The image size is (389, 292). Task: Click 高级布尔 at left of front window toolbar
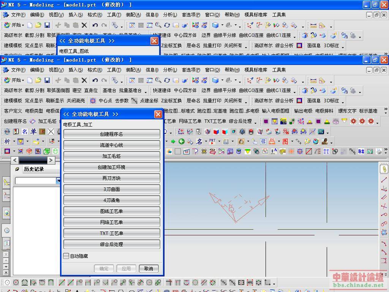pyautogui.click(x=13, y=90)
